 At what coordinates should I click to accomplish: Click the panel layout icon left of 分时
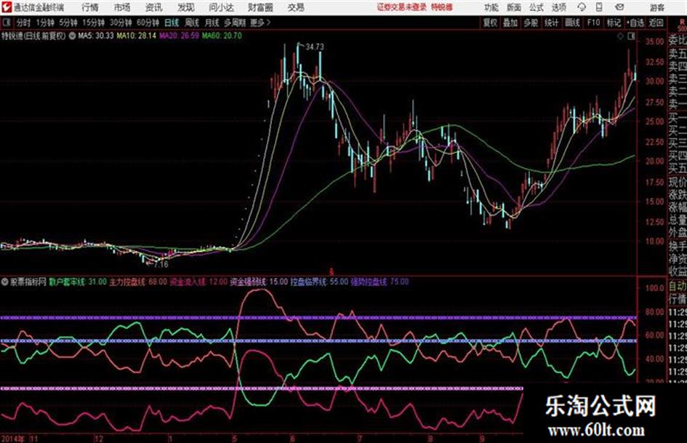6,23
